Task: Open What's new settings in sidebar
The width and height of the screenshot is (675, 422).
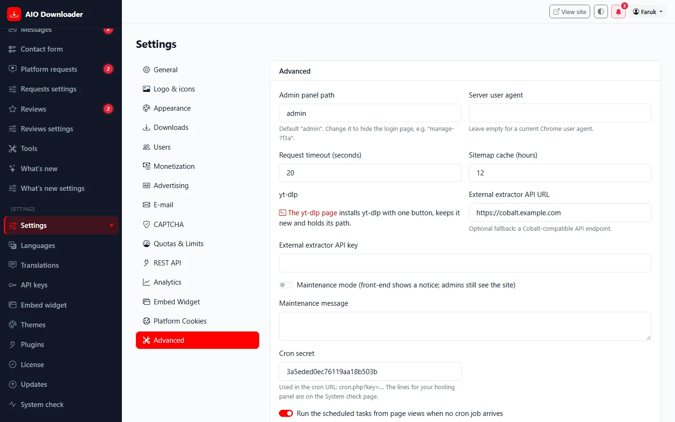Action: click(61, 188)
